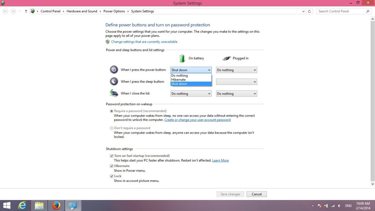This screenshot has height=211, width=375.
Task: Click the Firefox icon on the taskbar
Action: [x=56, y=206]
